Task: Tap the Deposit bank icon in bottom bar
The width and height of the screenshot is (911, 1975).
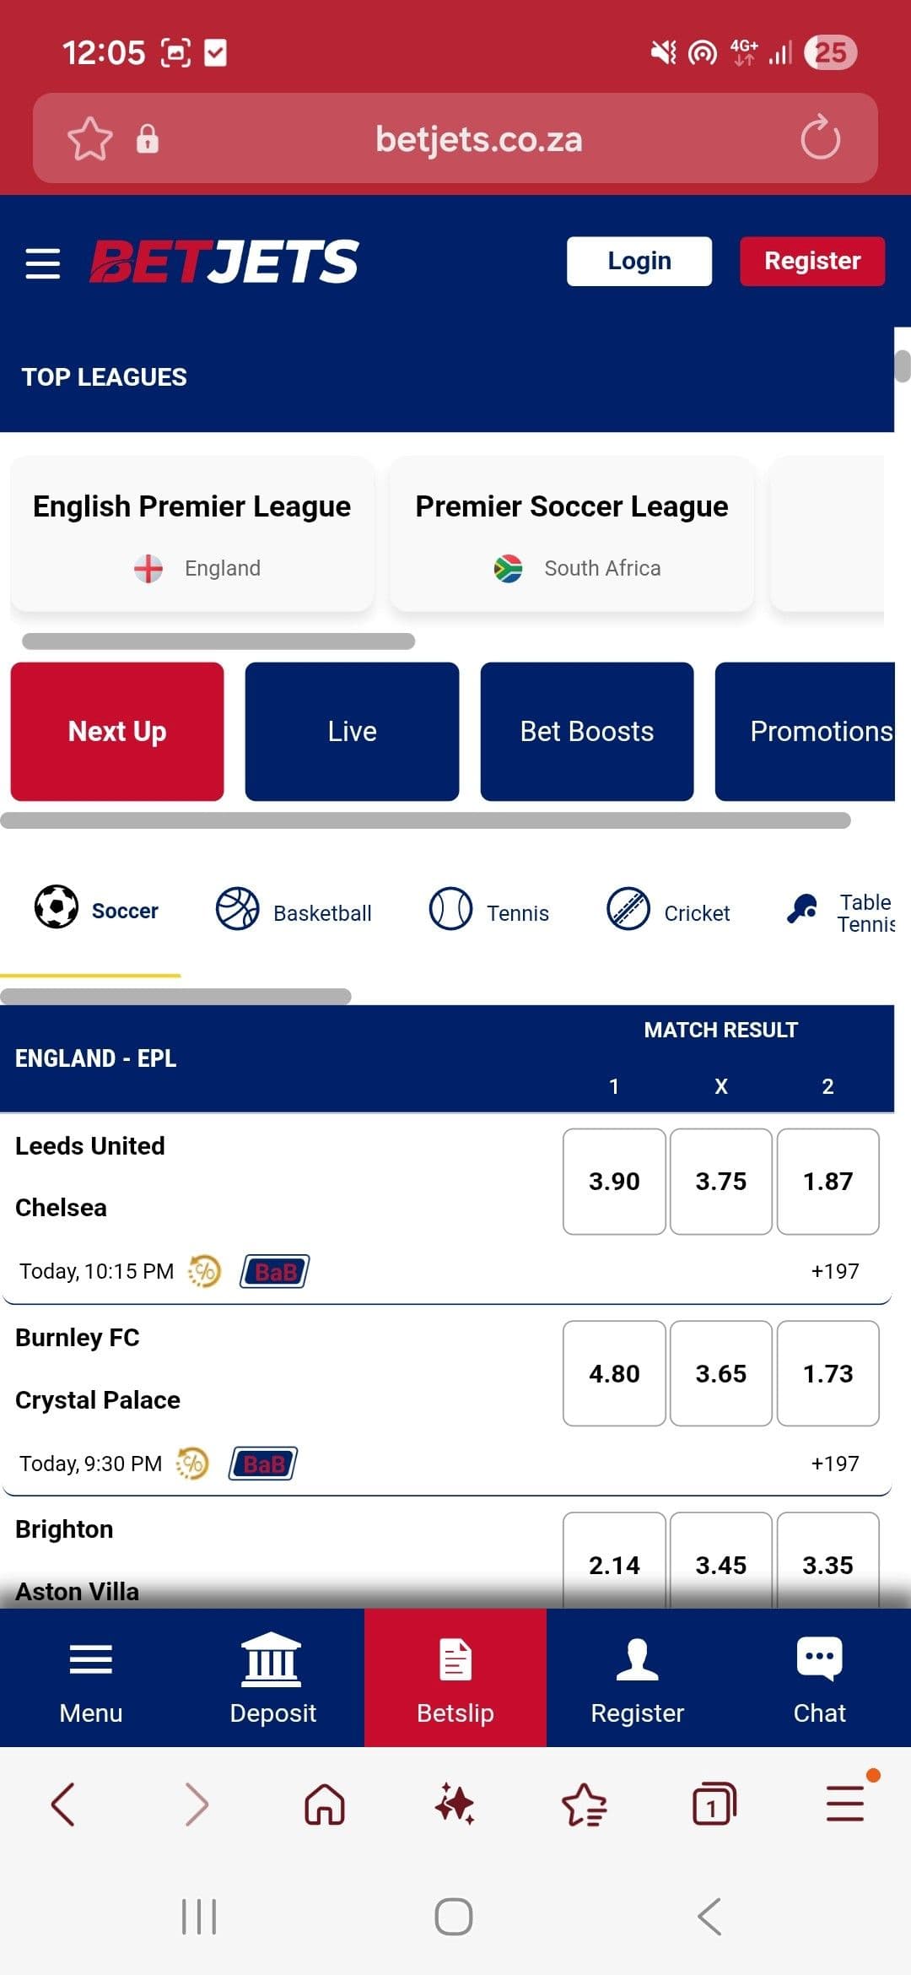Action: click(272, 1658)
